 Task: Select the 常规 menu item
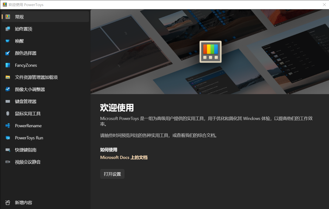45,17
